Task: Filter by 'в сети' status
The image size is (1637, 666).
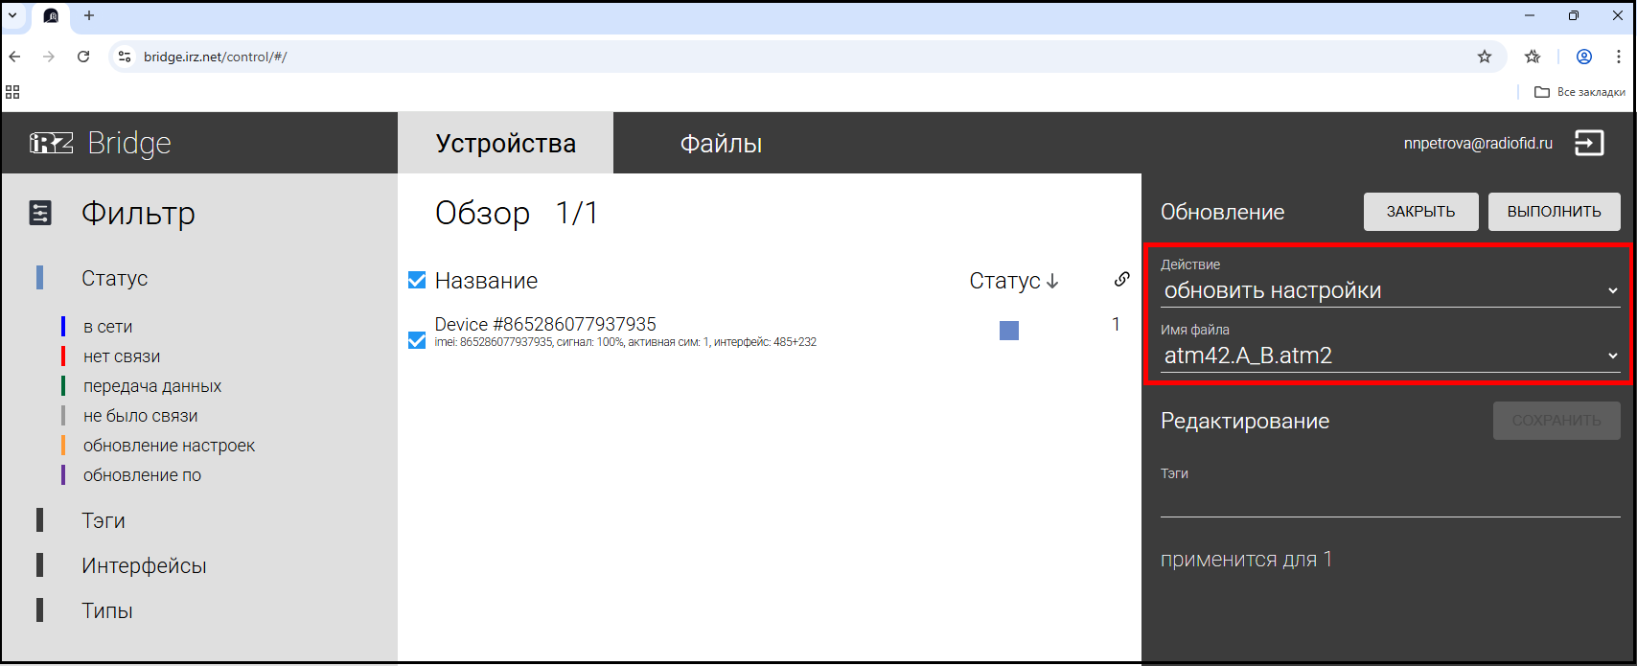Action: [x=107, y=327]
